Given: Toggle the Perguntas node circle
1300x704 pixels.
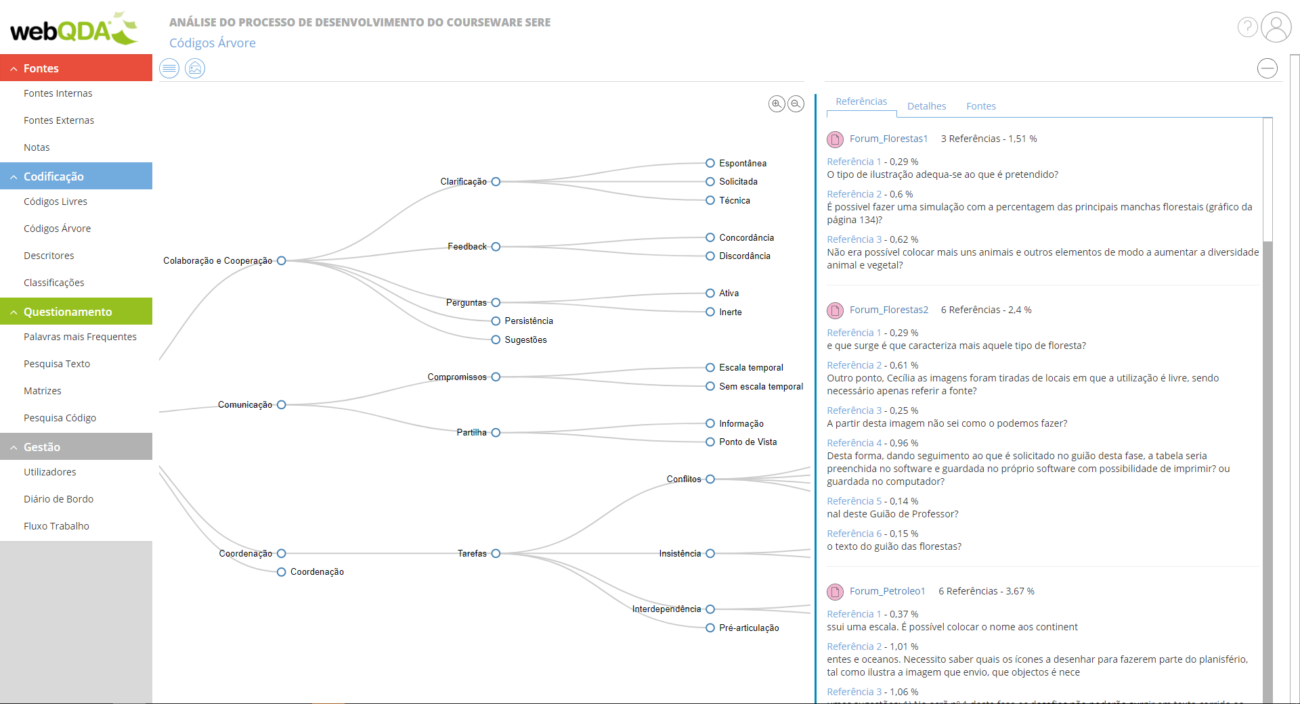Looking at the screenshot, I should (x=496, y=302).
